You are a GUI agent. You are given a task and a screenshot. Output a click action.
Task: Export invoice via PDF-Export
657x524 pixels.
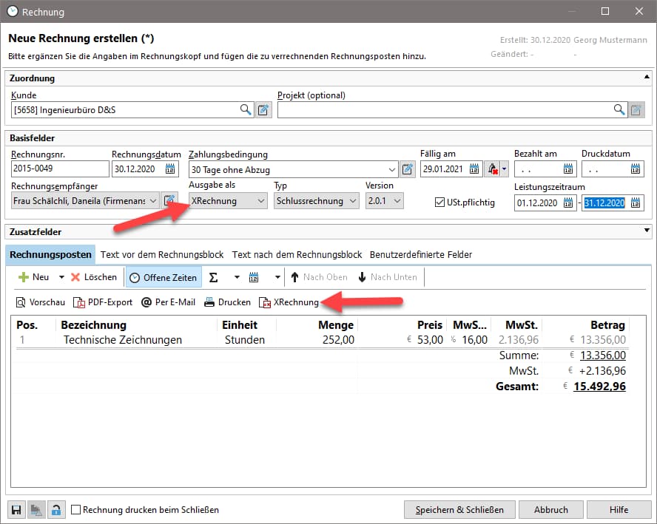103,302
